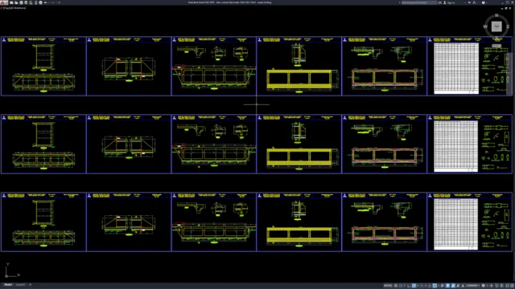Expand the Customize Quick Access Toolbar arrow

pos(59,2)
